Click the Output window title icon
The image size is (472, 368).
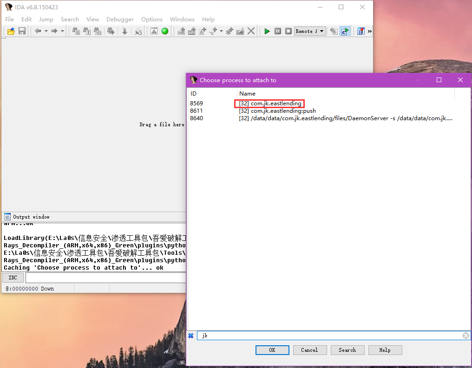tap(7, 217)
